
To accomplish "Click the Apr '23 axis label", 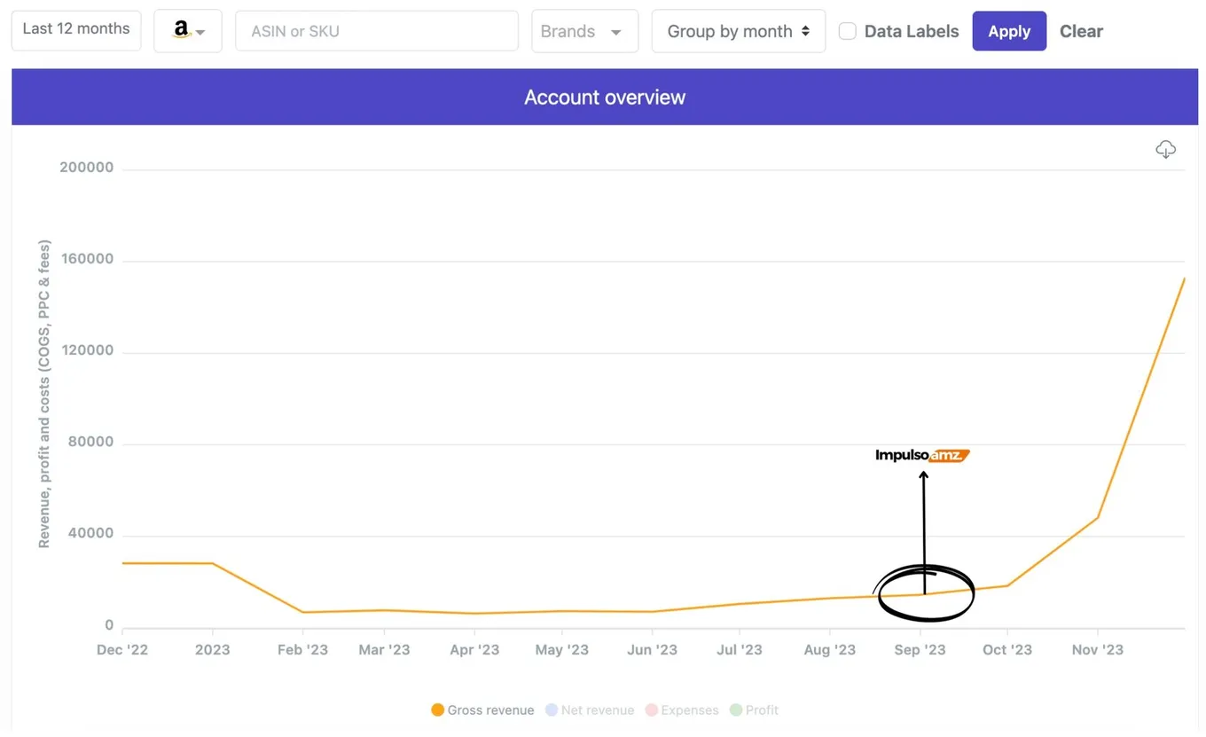I will (x=474, y=649).
